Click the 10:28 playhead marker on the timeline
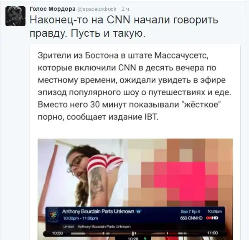Viewport: 249px width, 240px height. [x=133, y=233]
